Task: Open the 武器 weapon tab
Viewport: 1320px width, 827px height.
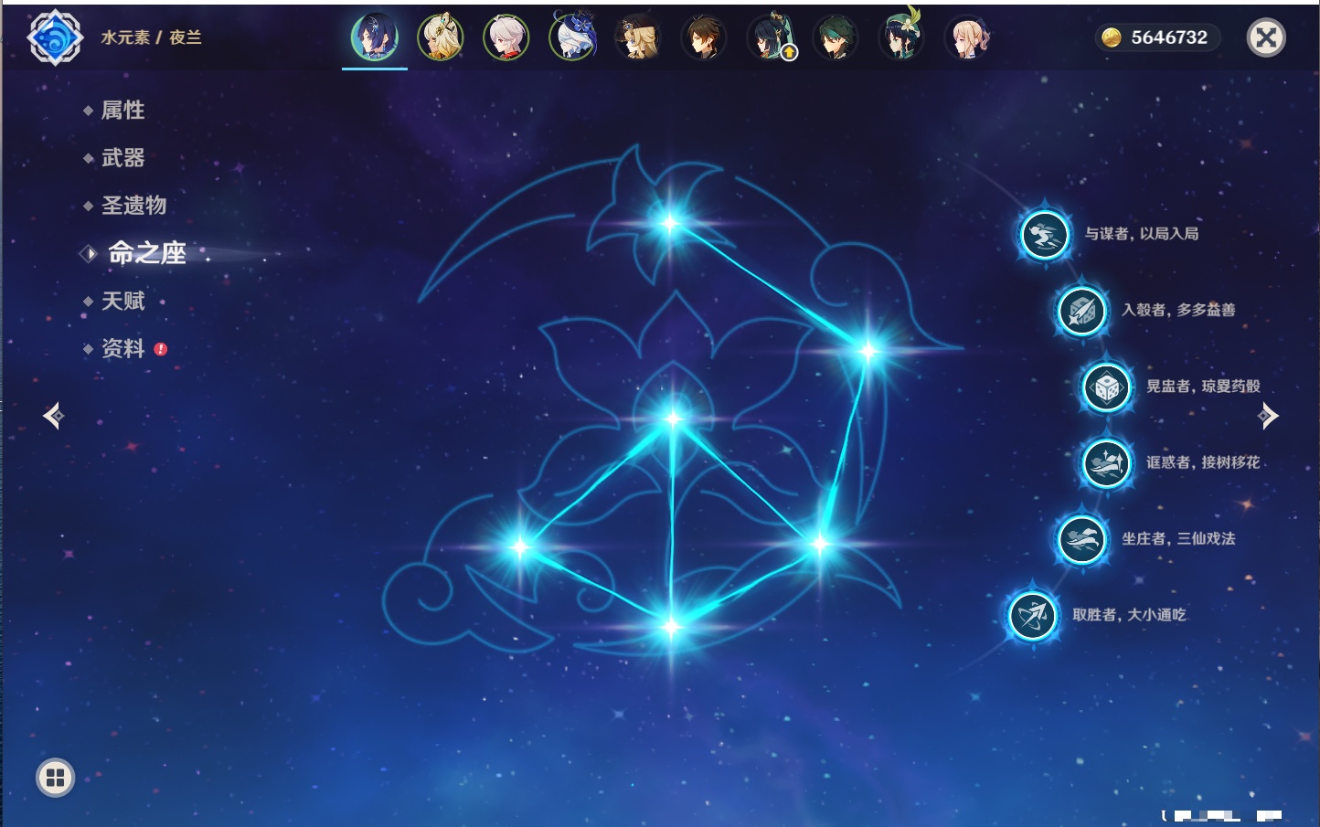Action: (x=122, y=158)
